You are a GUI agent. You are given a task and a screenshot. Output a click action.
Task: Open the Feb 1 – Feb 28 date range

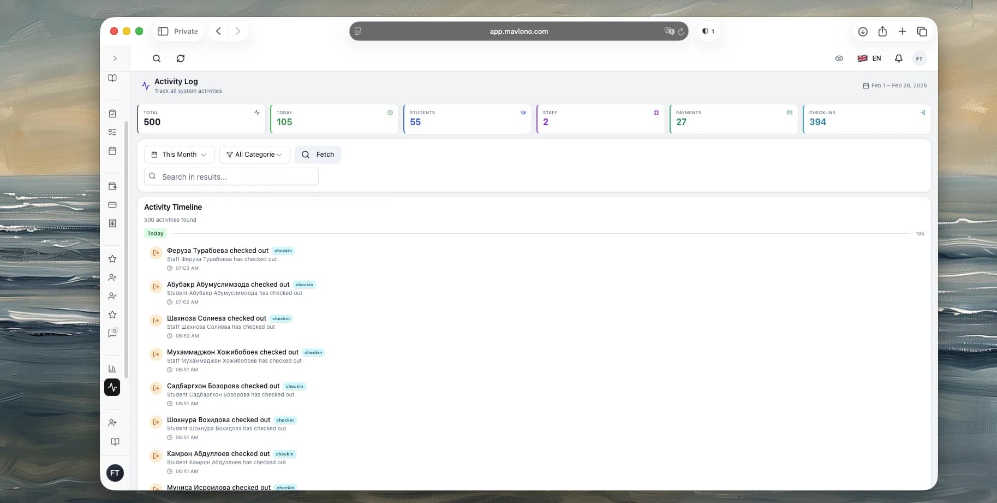coord(894,85)
